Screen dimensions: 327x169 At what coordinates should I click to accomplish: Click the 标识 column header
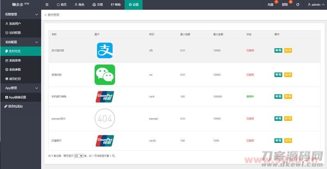click(x=152, y=34)
